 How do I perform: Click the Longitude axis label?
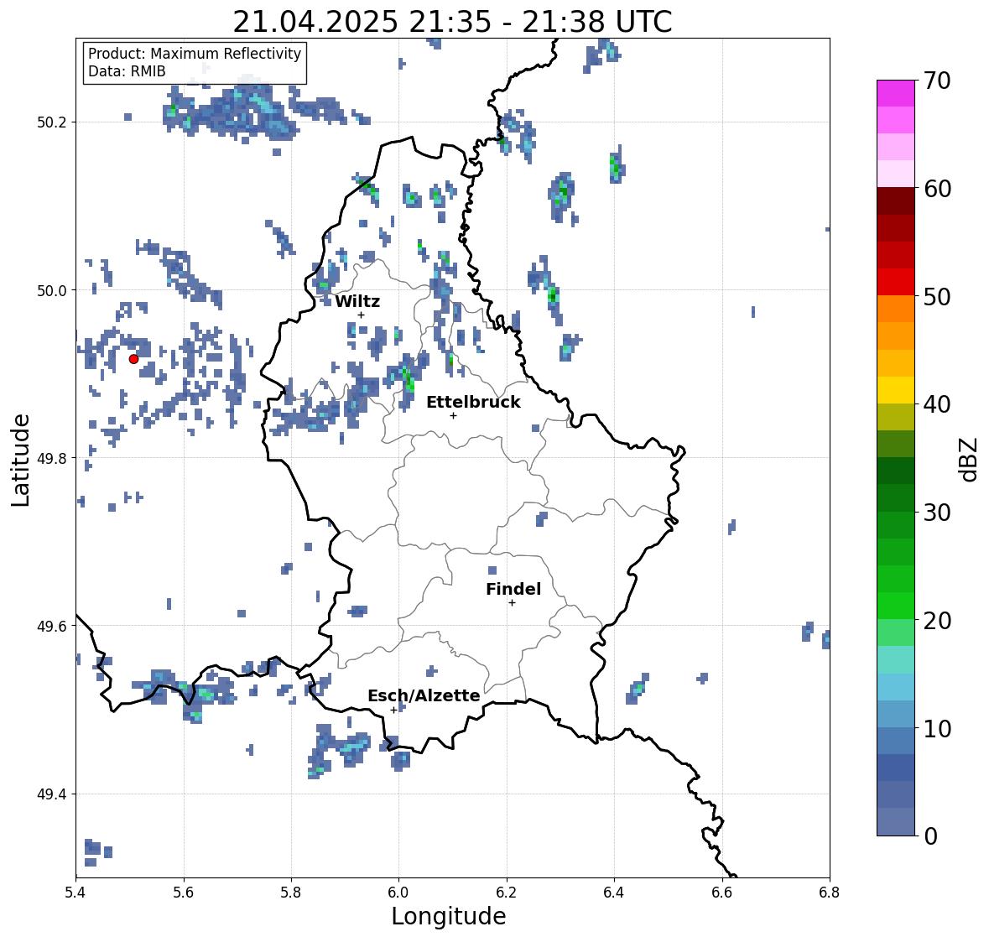click(x=449, y=916)
